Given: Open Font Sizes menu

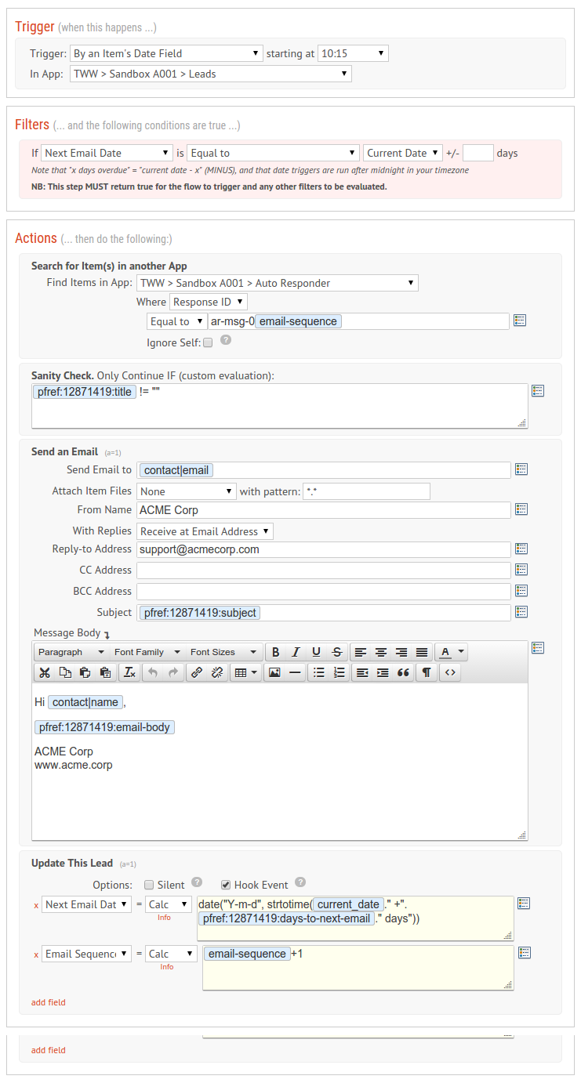Looking at the screenshot, I should tap(223, 652).
